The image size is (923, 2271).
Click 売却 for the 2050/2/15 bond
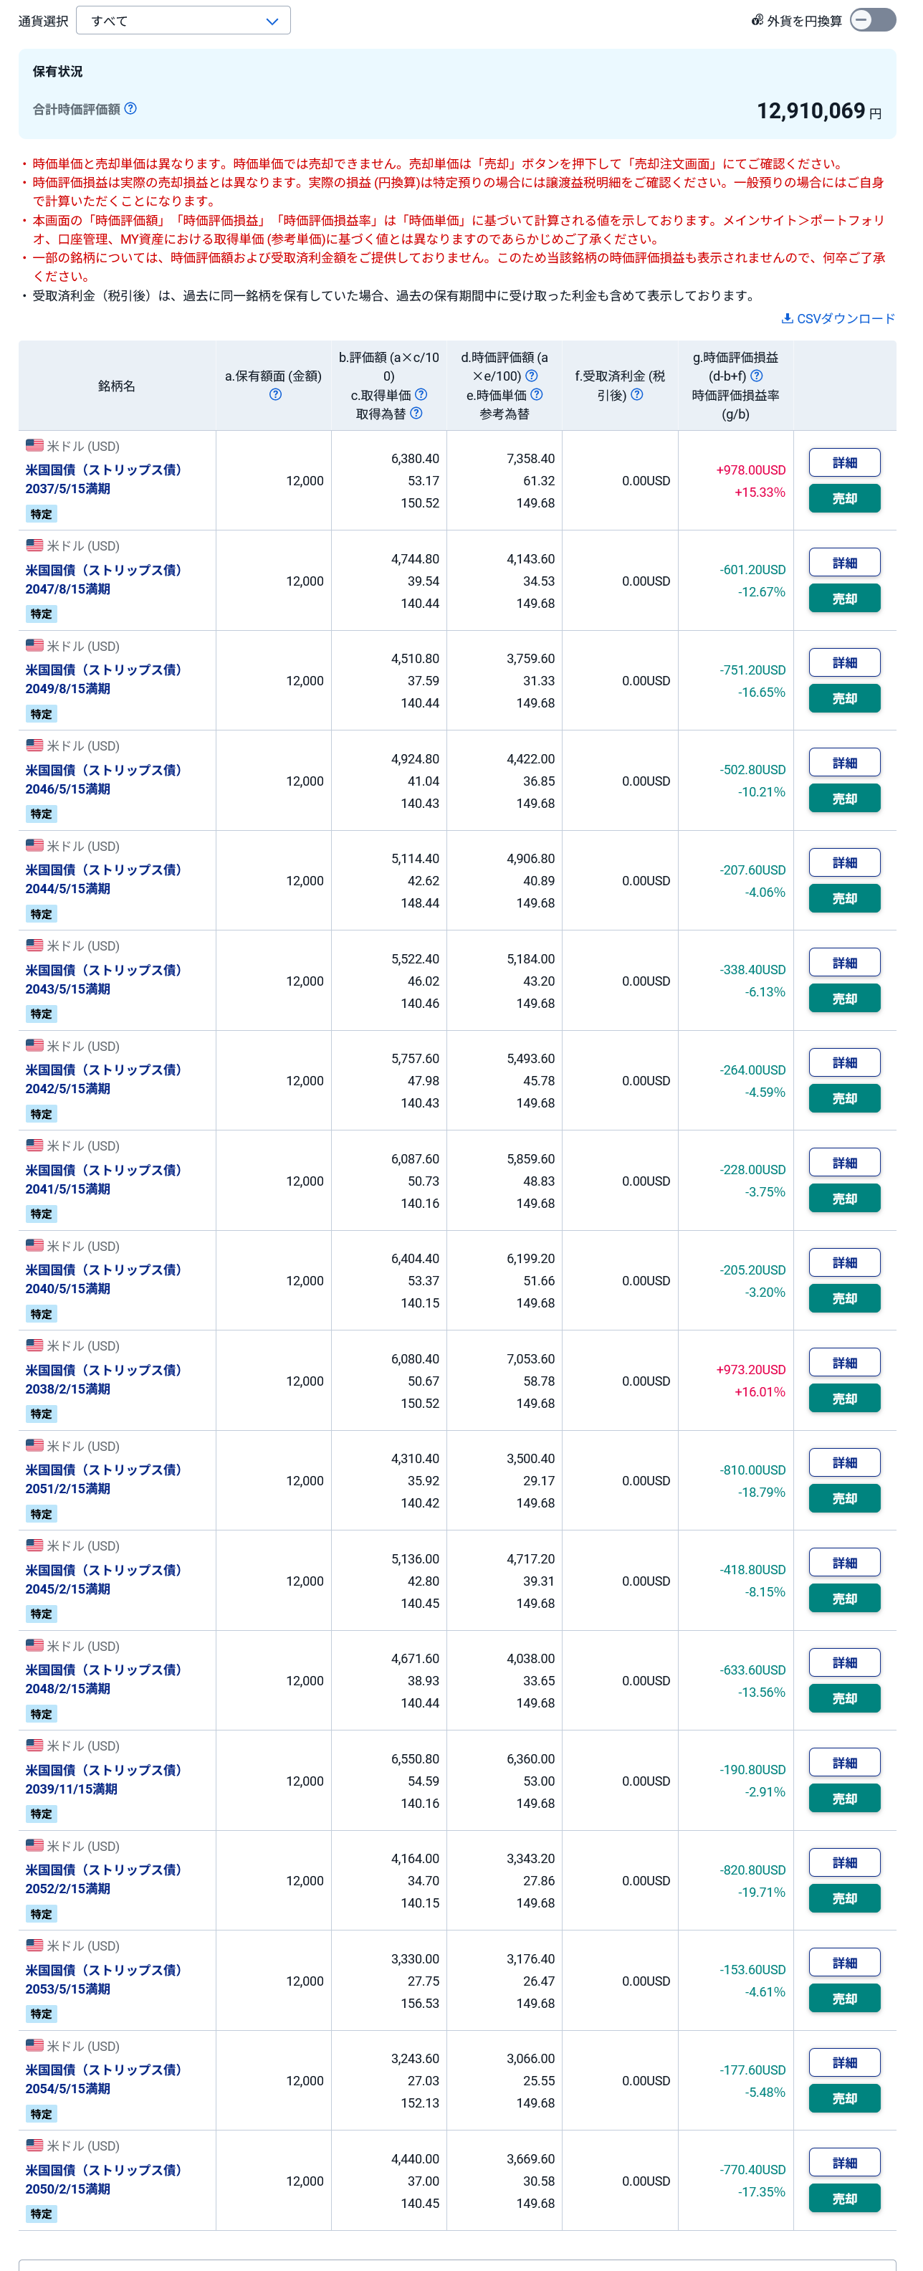[x=843, y=2199]
